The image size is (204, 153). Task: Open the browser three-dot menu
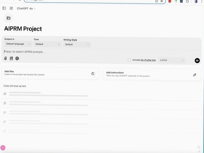(x=202, y=1)
